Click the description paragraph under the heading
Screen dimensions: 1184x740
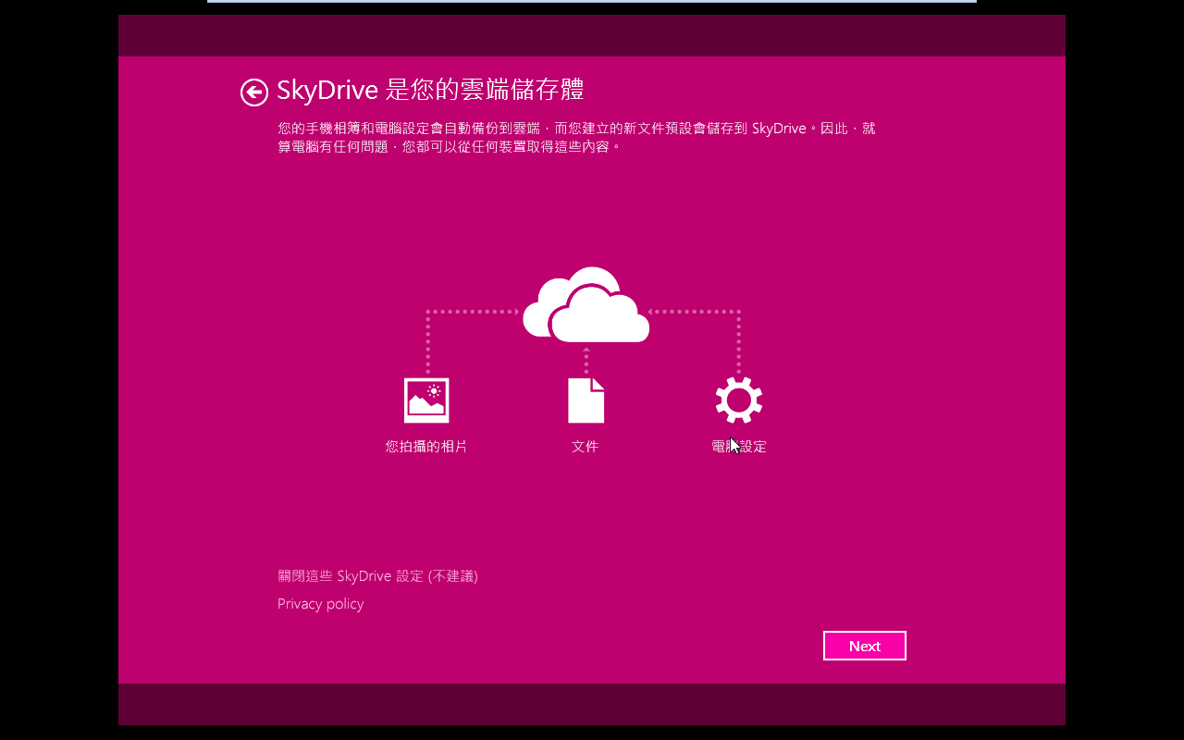[576, 137]
